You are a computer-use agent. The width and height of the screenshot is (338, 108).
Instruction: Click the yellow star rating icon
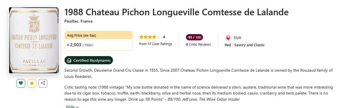(x=32, y=83)
